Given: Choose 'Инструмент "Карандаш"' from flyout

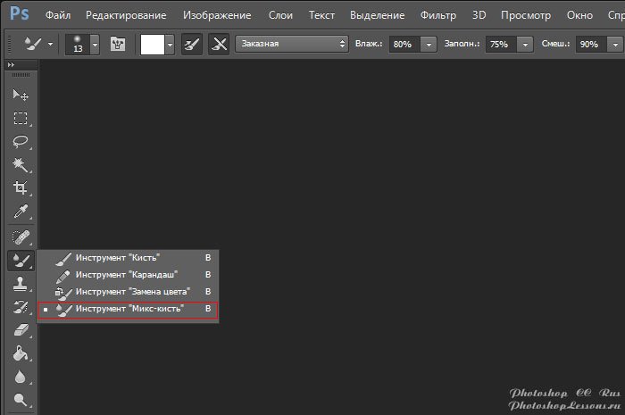Looking at the screenshot, I should coord(127,274).
